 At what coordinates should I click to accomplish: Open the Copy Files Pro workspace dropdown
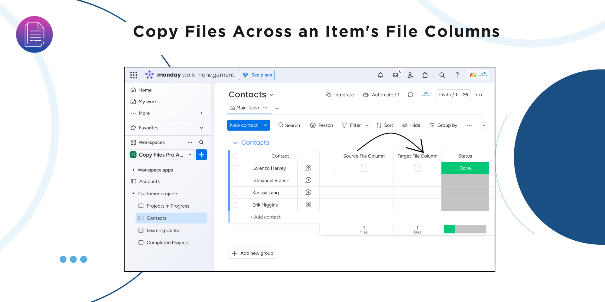(x=190, y=154)
